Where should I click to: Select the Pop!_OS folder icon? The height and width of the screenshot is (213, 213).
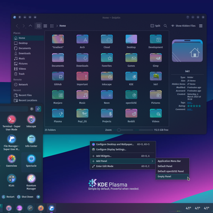tap(83, 113)
